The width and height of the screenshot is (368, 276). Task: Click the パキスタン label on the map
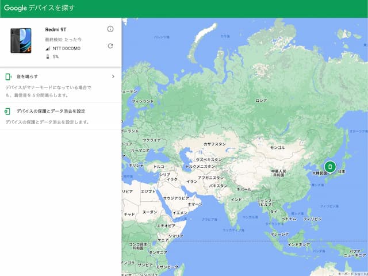pyautogui.click(x=218, y=186)
